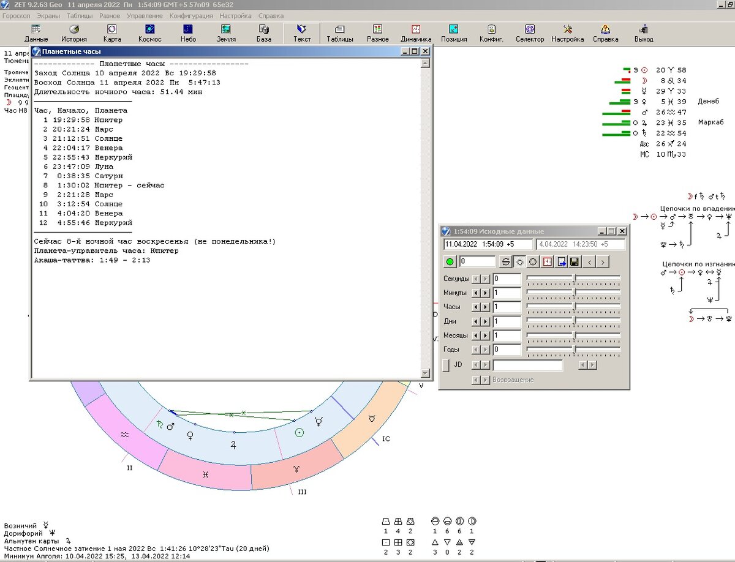Open the Таблицы toolbar icon
This screenshot has height=562, width=735.
pos(340,34)
